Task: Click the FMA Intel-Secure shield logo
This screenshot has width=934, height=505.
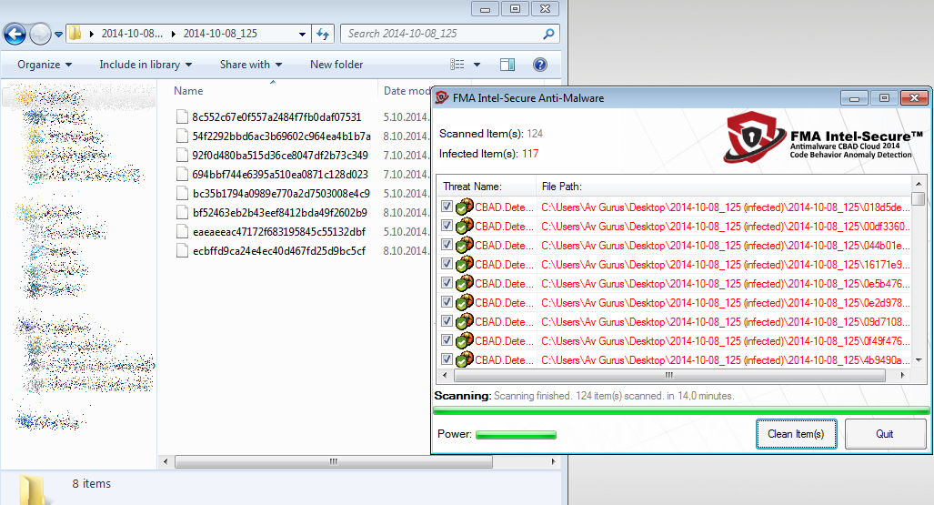Action: (755, 137)
